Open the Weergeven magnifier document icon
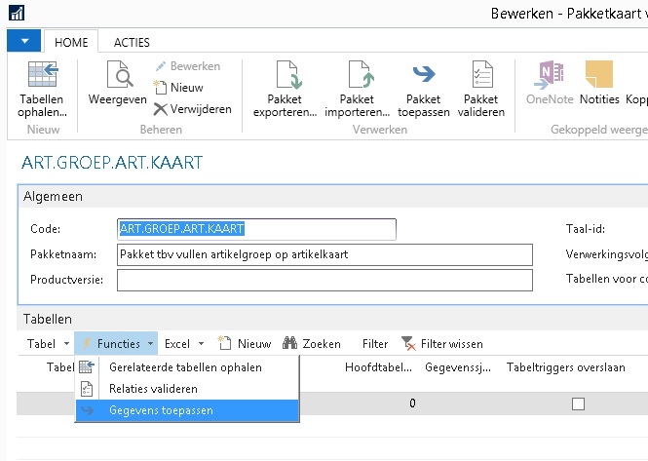 pos(120,74)
